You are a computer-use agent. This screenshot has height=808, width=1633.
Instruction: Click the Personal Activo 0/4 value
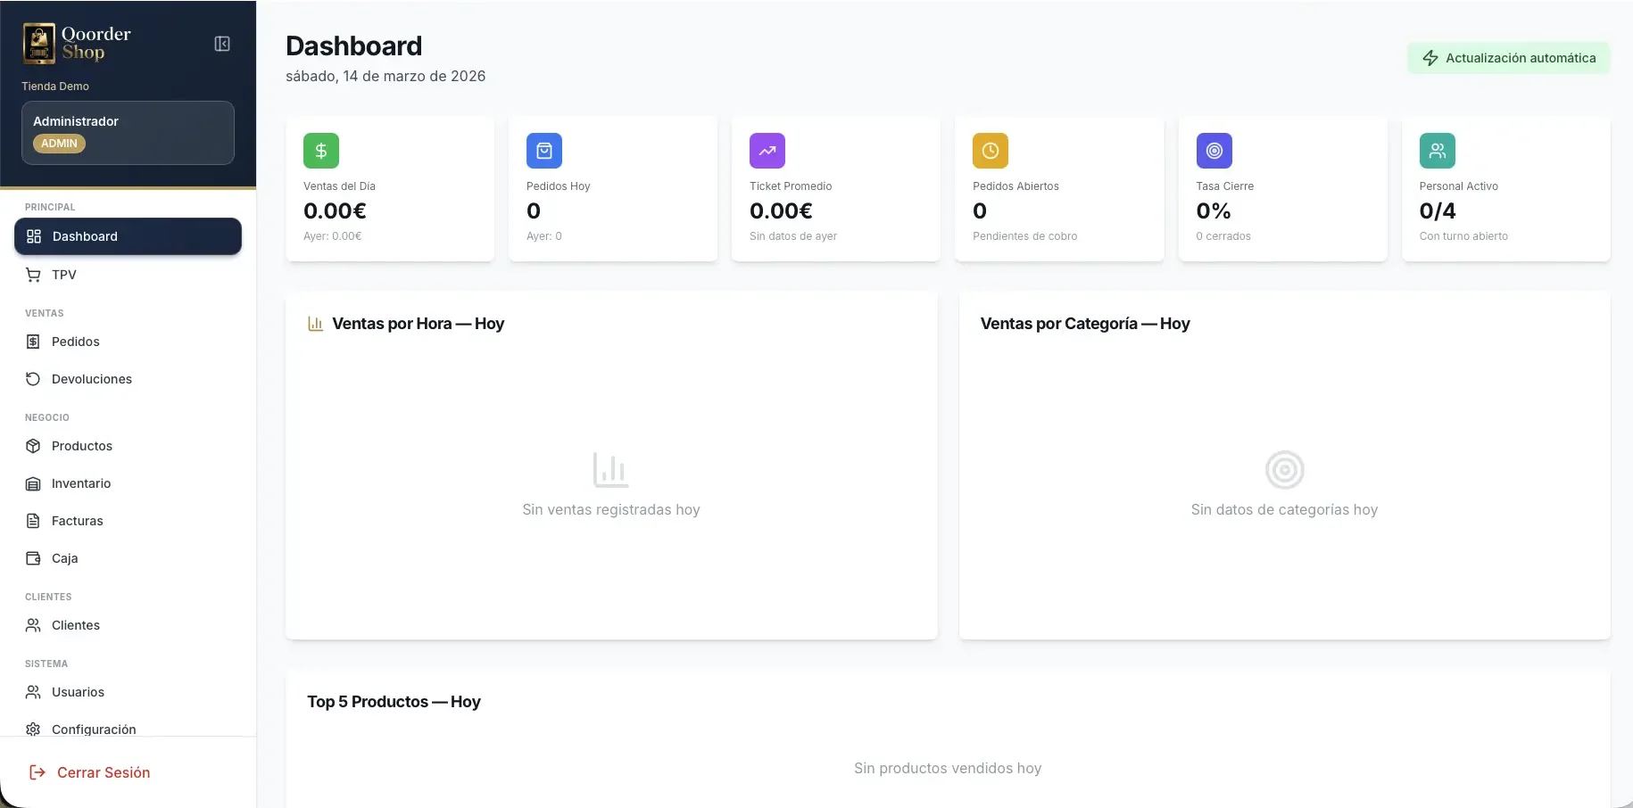(1438, 211)
